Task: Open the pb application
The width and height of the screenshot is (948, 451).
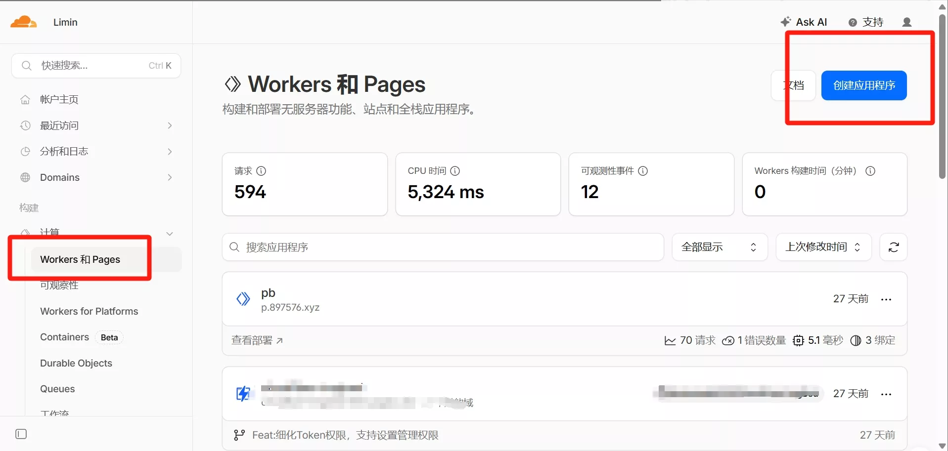Action: 268,293
